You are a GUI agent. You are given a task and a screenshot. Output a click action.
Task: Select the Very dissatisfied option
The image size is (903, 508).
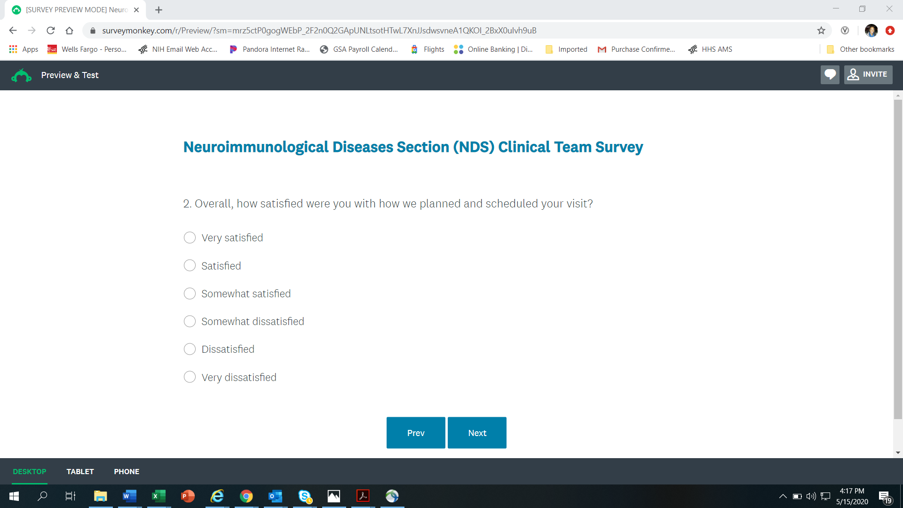point(190,377)
